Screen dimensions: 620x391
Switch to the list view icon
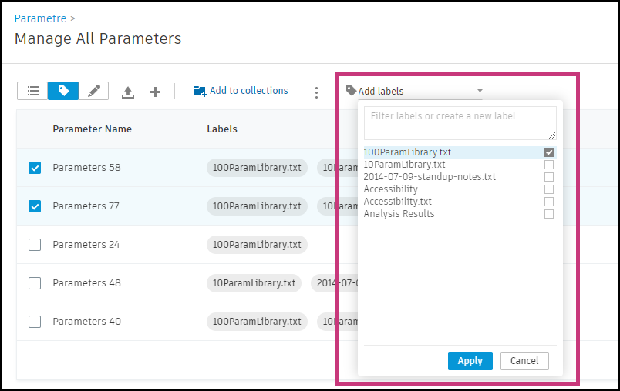pyautogui.click(x=32, y=91)
